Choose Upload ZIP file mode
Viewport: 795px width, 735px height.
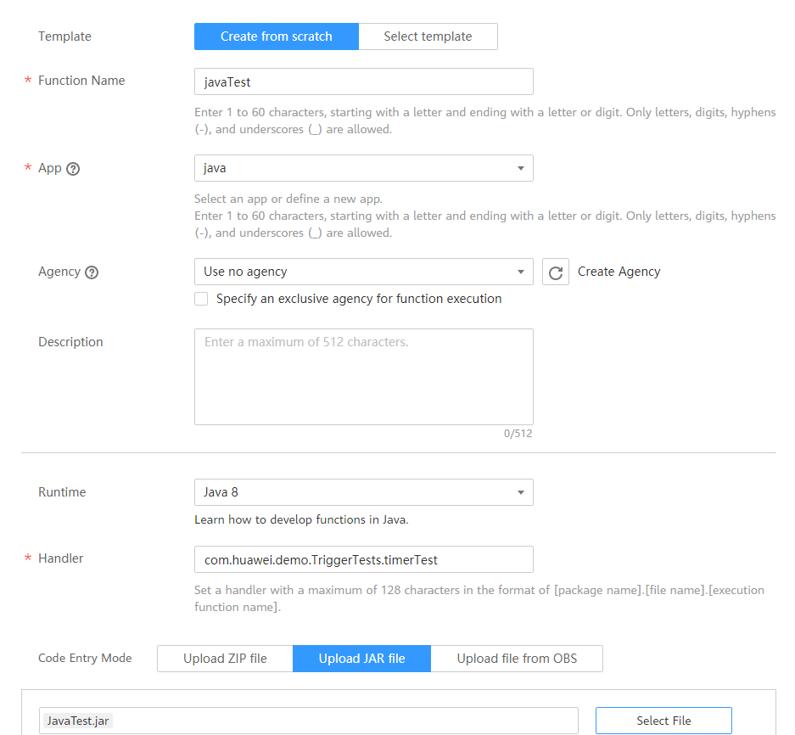click(225, 659)
